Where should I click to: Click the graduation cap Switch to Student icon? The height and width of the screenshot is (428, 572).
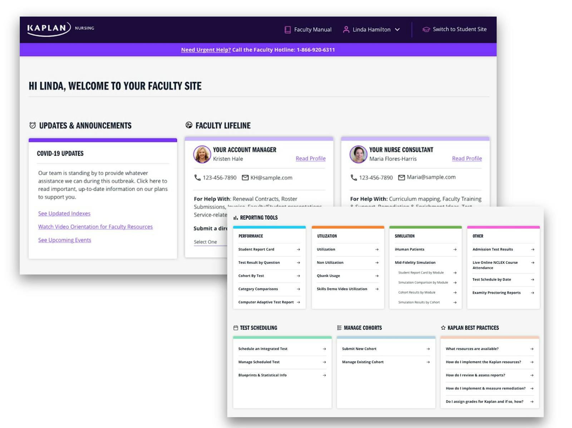pos(426,29)
